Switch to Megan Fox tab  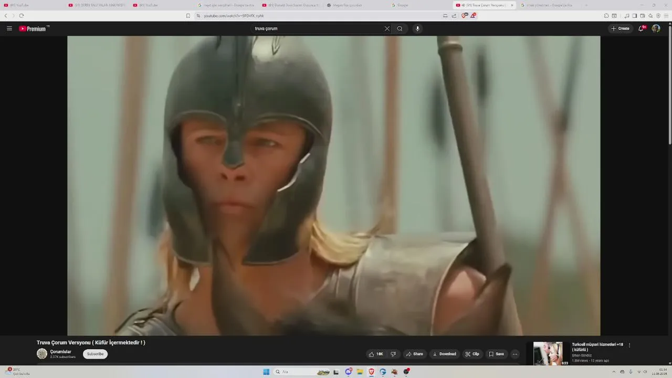(x=355, y=5)
